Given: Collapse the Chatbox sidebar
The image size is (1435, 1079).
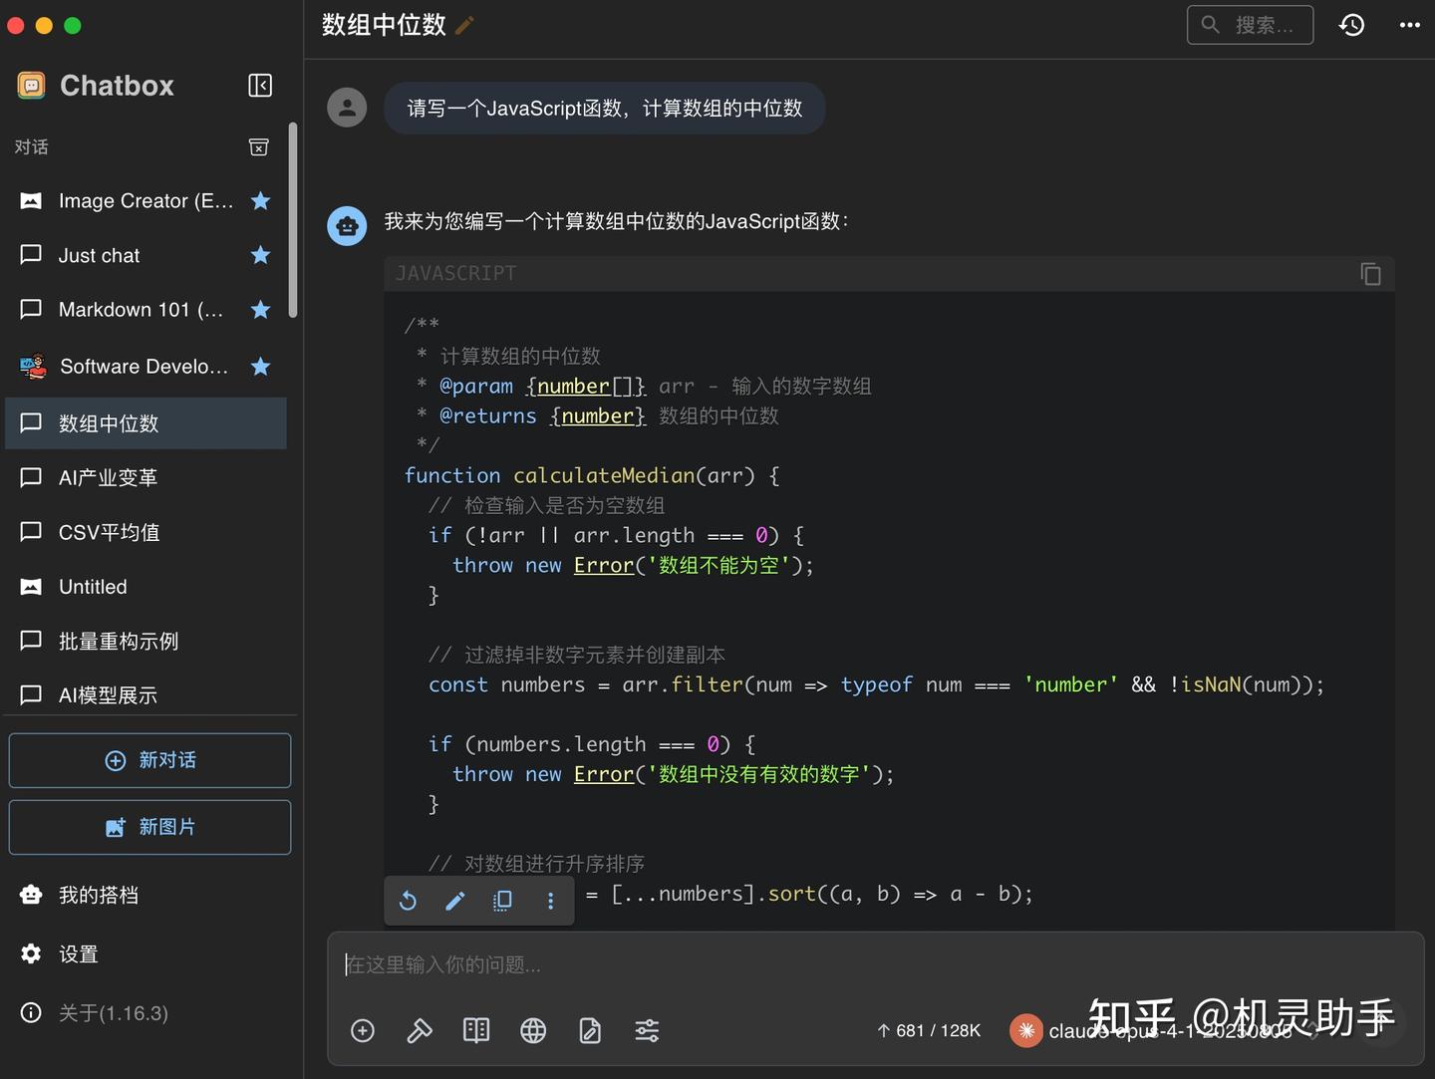Looking at the screenshot, I should (259, 86).
